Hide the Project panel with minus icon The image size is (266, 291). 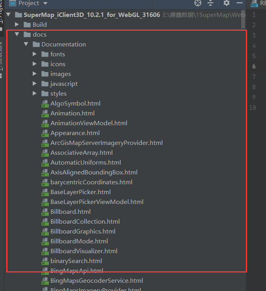240,3
